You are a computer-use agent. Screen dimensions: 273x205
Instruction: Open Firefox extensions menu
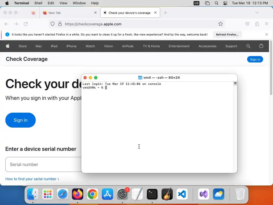(257, 24)
